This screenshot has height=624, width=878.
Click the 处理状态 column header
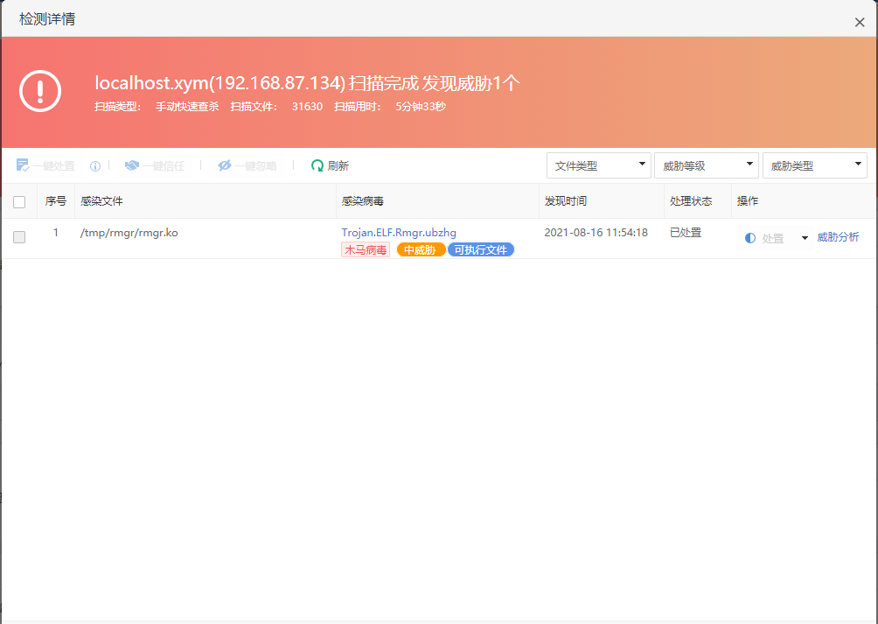[x=691, y=201]
